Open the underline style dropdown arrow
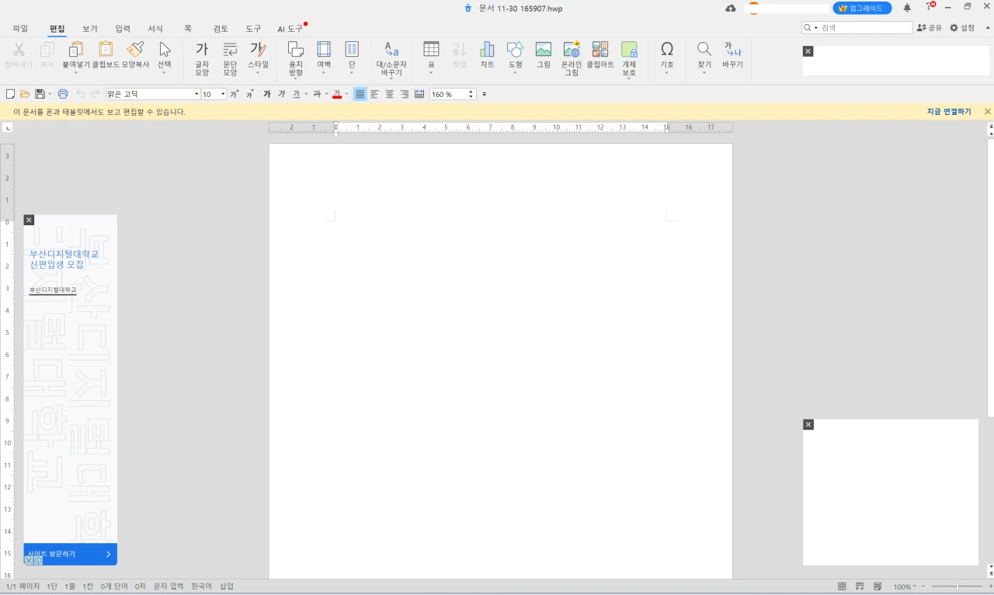 306,94
